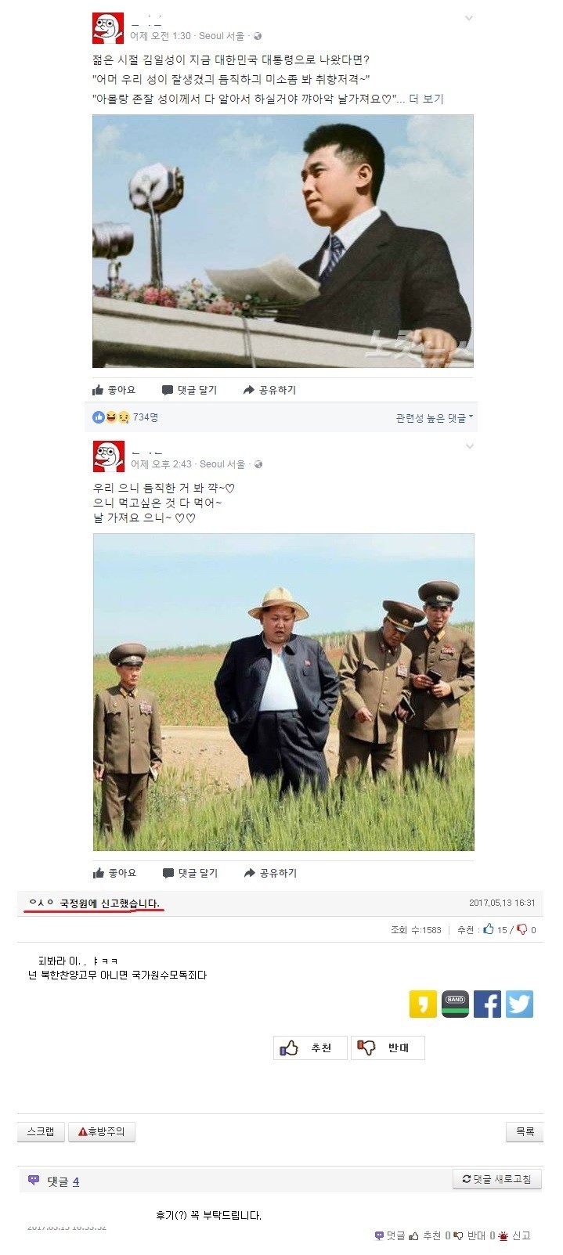Share the post on Twitter icon
Screen dimensions: 563x1255
coord(519,1004)
